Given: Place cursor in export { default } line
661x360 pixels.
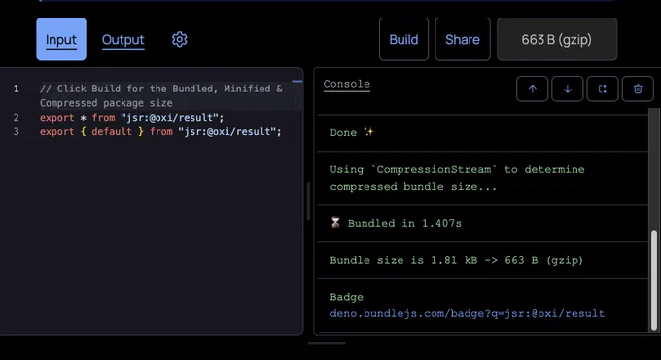Looking at the screenshot, I should tap(160, 131).
